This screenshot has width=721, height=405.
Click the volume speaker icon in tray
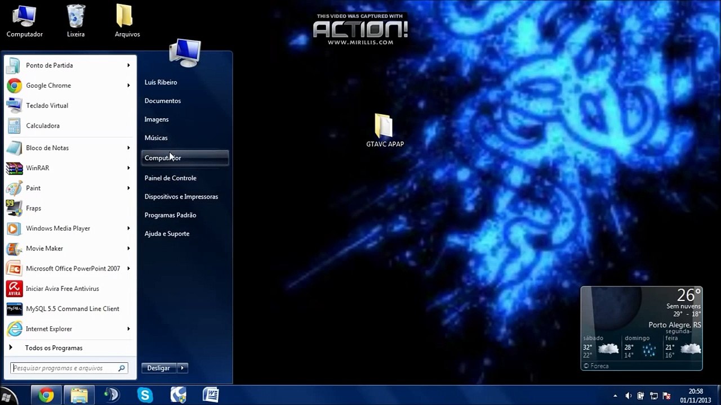pos(629,395)
